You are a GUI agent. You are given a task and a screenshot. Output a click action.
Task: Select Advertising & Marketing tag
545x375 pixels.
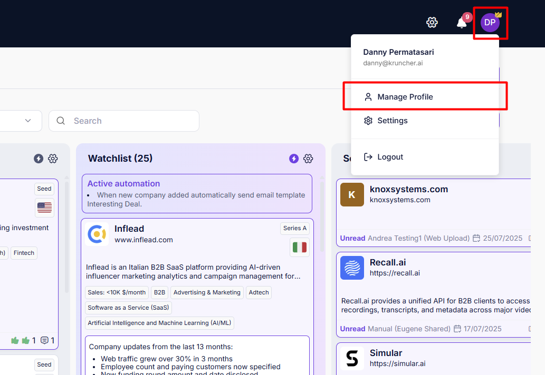207,292
